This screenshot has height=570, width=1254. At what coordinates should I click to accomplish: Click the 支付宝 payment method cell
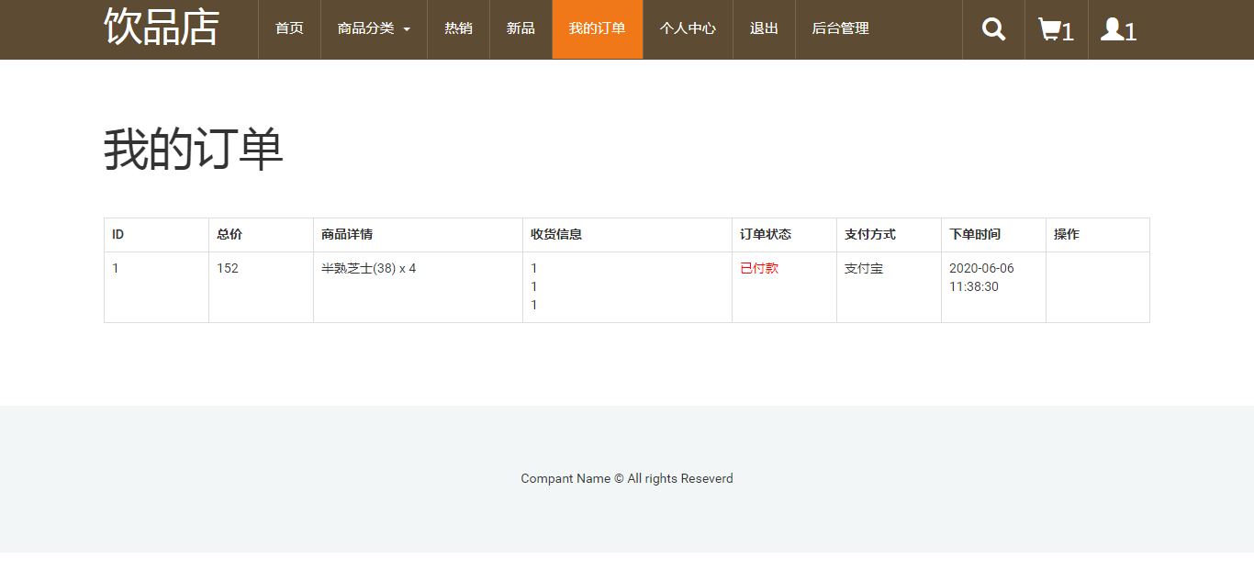pos(864,268)
